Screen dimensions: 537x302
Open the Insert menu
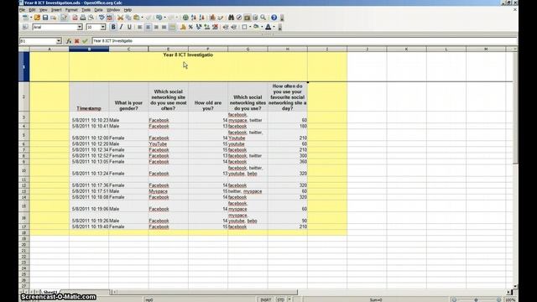click(x=56, y=10)
